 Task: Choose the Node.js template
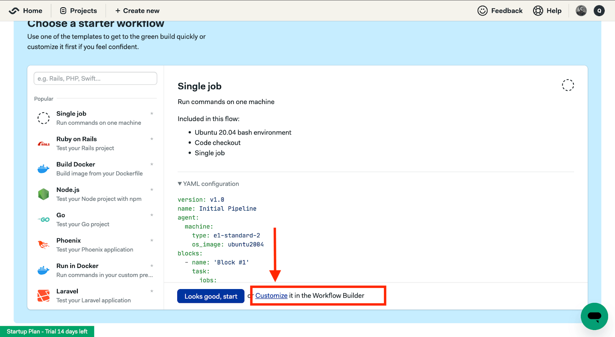(x=95, y=194)
